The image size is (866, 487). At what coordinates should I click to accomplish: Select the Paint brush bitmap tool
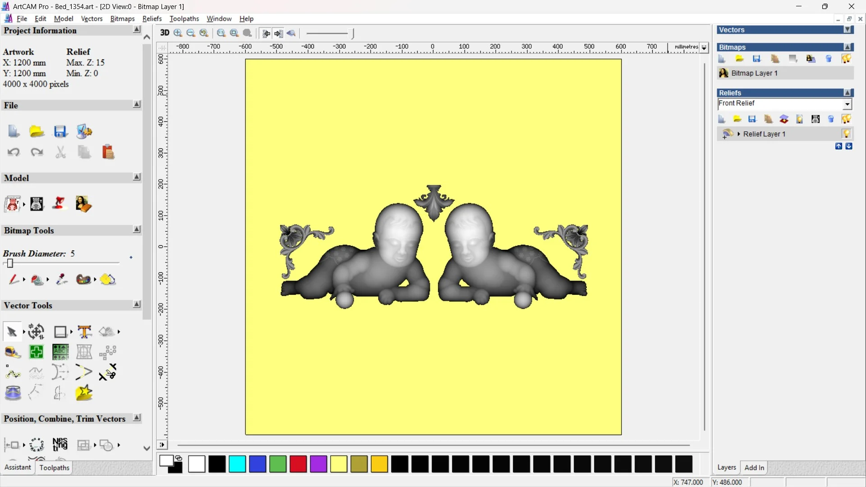[x=14, y=280]
